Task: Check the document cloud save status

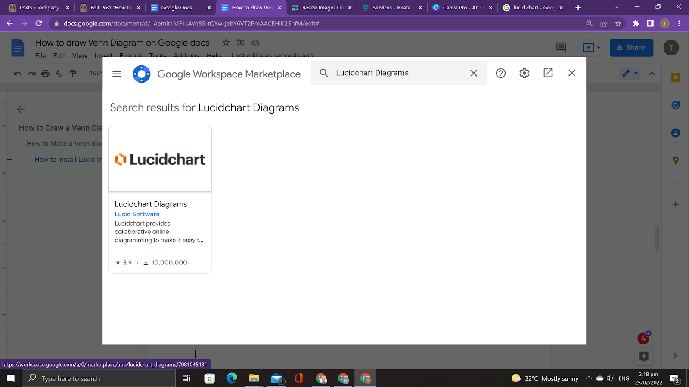Action: click(x=255, y=43)
